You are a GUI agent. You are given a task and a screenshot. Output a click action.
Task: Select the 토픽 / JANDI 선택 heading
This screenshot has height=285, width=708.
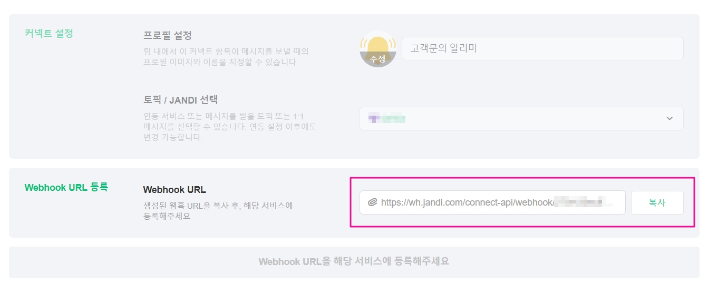[180, 99]
